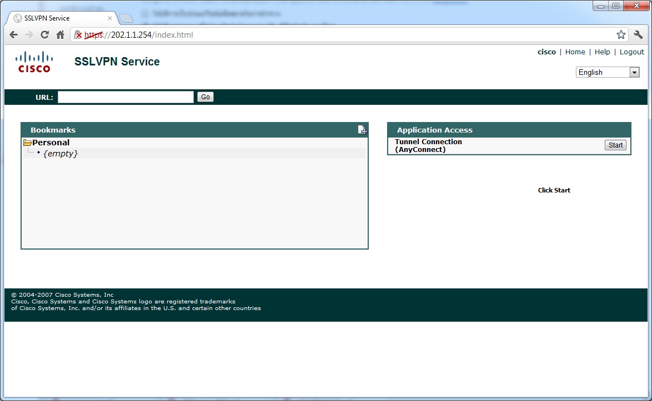The height and width of the screenshot is (401, 652).
Task: Start the AnyConnect tunnel connection
Action: (615, 145)
